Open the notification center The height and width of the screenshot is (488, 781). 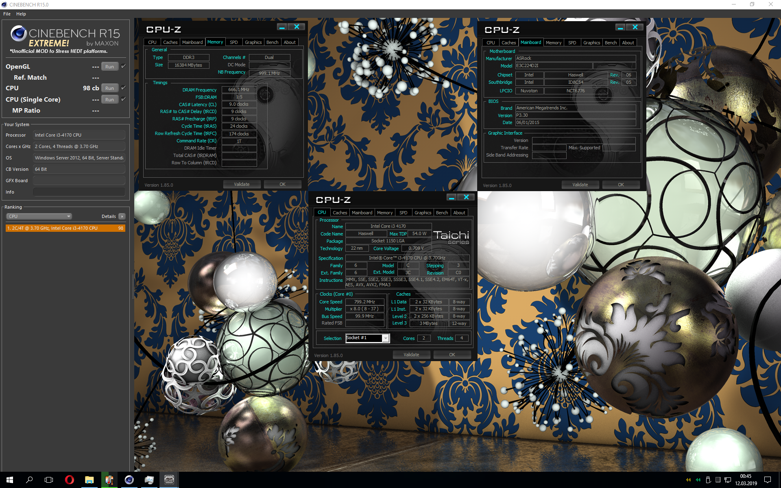click(768, 480)
